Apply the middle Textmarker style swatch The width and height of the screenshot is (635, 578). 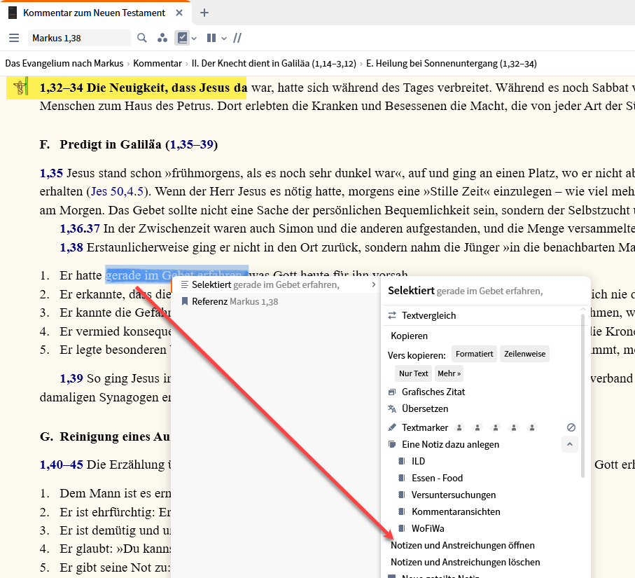tap(495, 427)
